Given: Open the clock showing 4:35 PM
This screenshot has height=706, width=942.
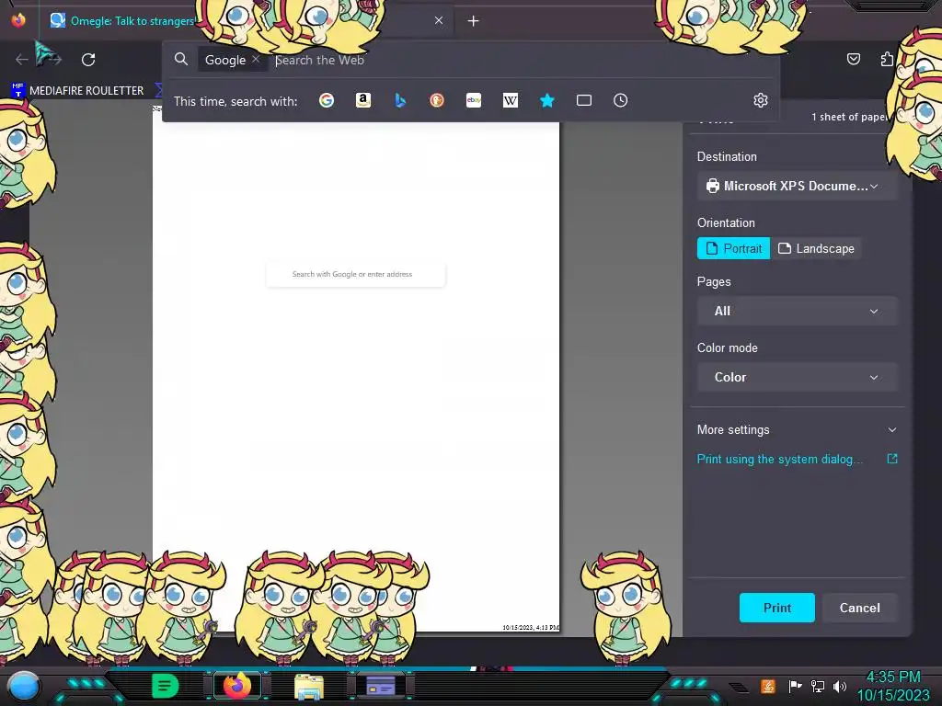Looking at the screenshot, I should (892, 686).
